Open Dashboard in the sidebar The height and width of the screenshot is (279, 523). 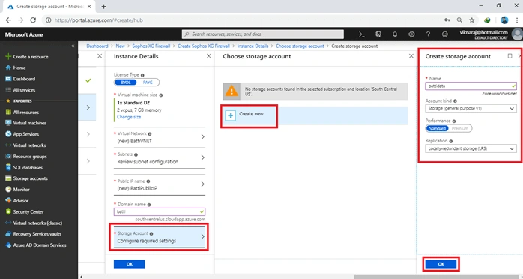20,79
